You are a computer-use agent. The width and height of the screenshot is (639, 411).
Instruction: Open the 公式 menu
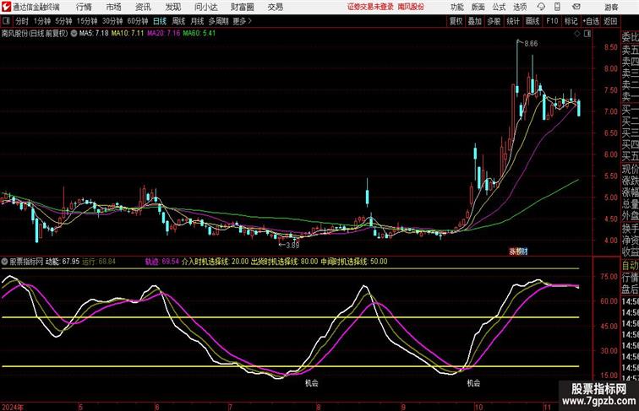point(499,7)
